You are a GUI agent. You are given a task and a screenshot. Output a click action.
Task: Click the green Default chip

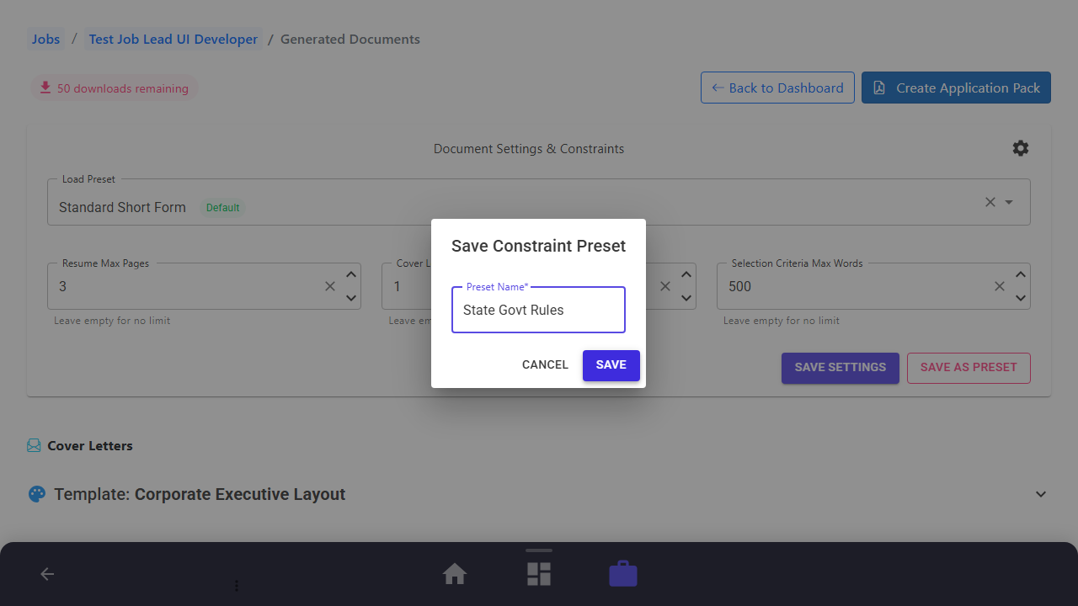223,207
